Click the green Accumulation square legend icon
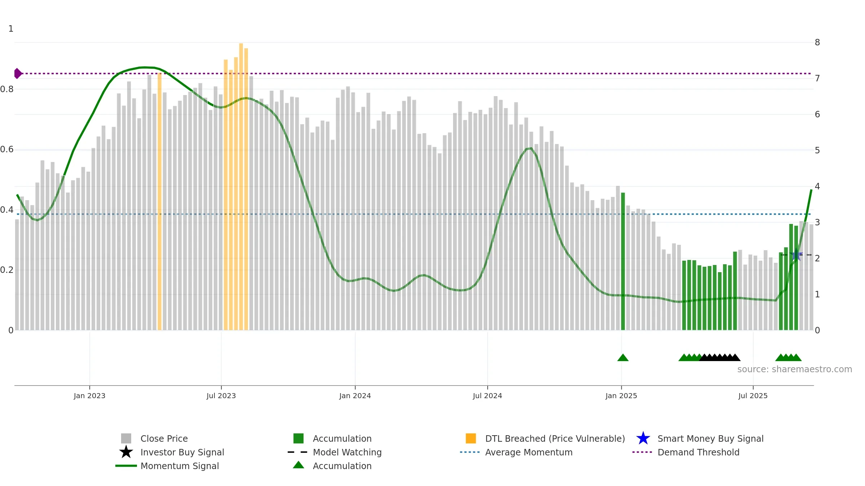 298,438
